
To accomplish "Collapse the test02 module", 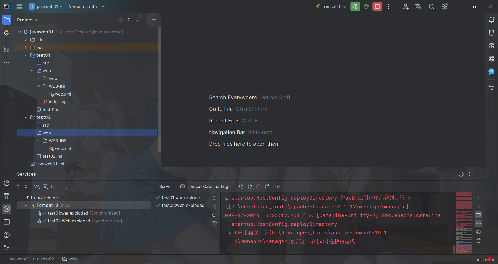I will click(26, 117).
